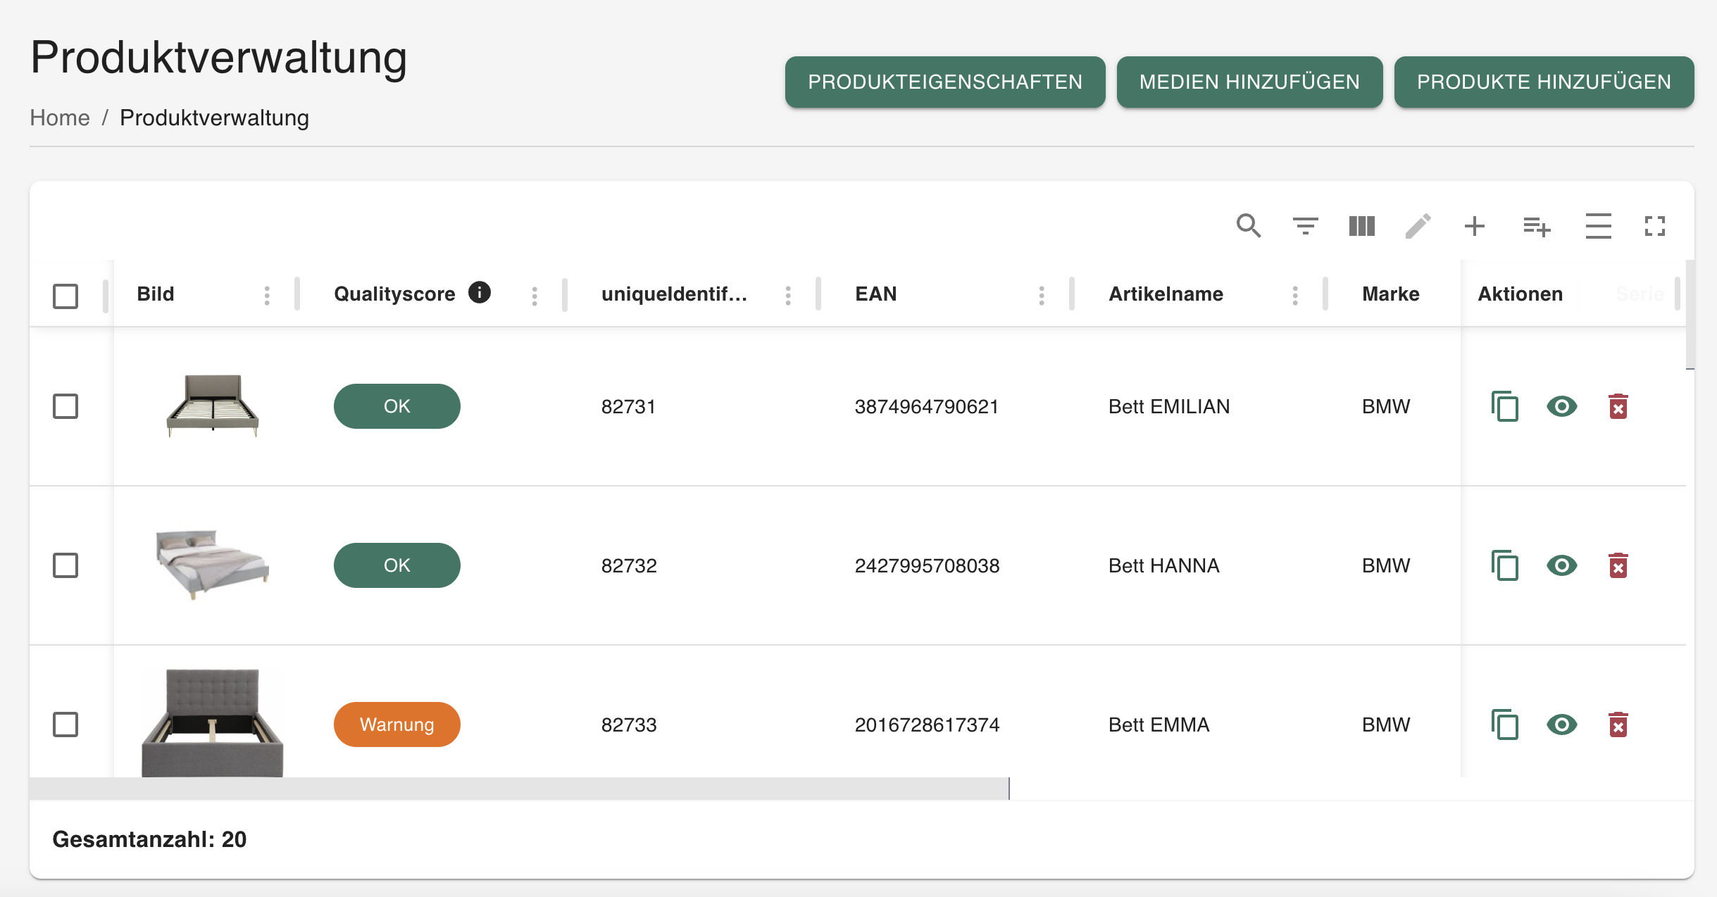Check the select-all header checkbox

(65, 296)
